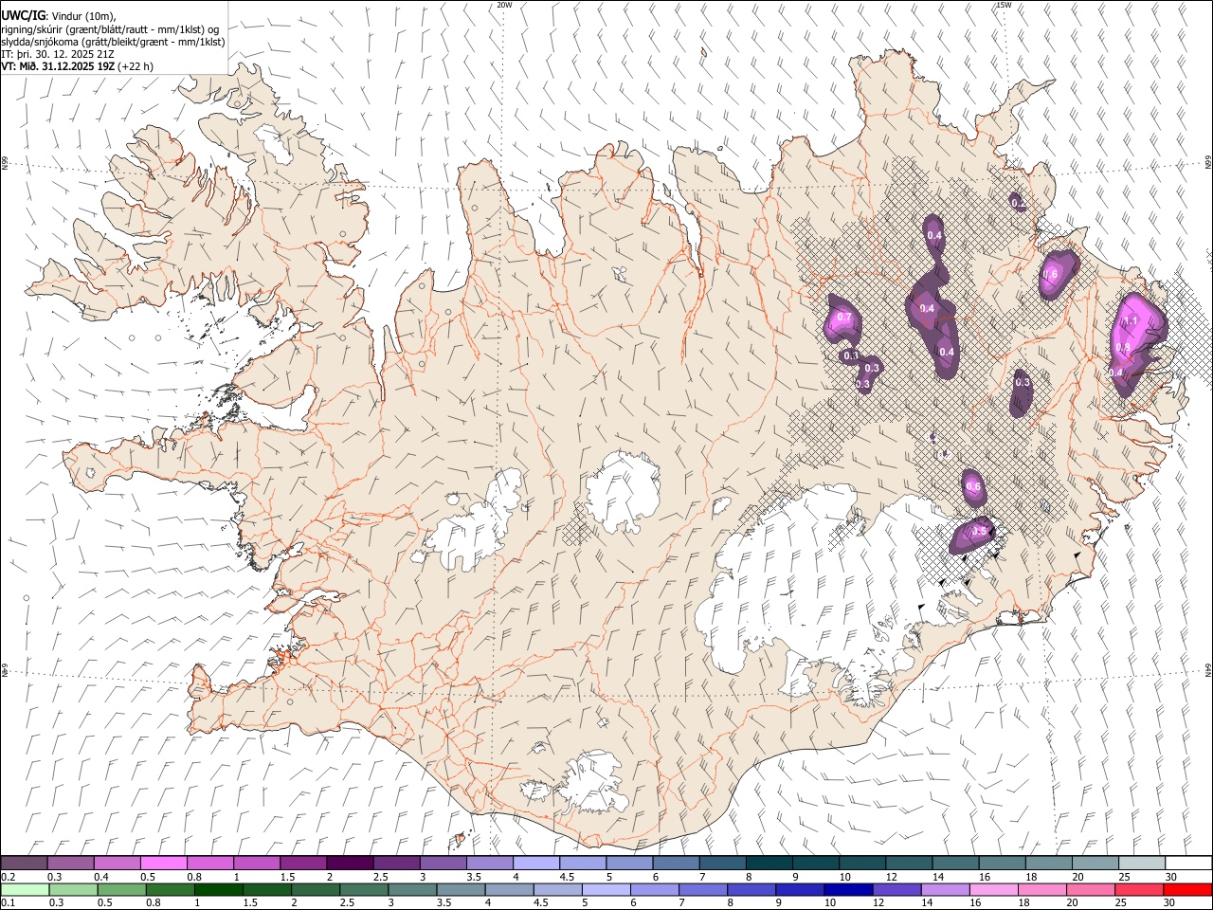Pick the dark mauve 0.2 snow swatch
This screenshot has height=910, width=1213.
[24, 864]
